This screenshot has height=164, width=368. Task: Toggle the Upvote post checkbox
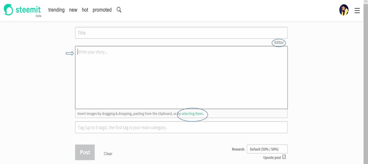pos(284,157)
